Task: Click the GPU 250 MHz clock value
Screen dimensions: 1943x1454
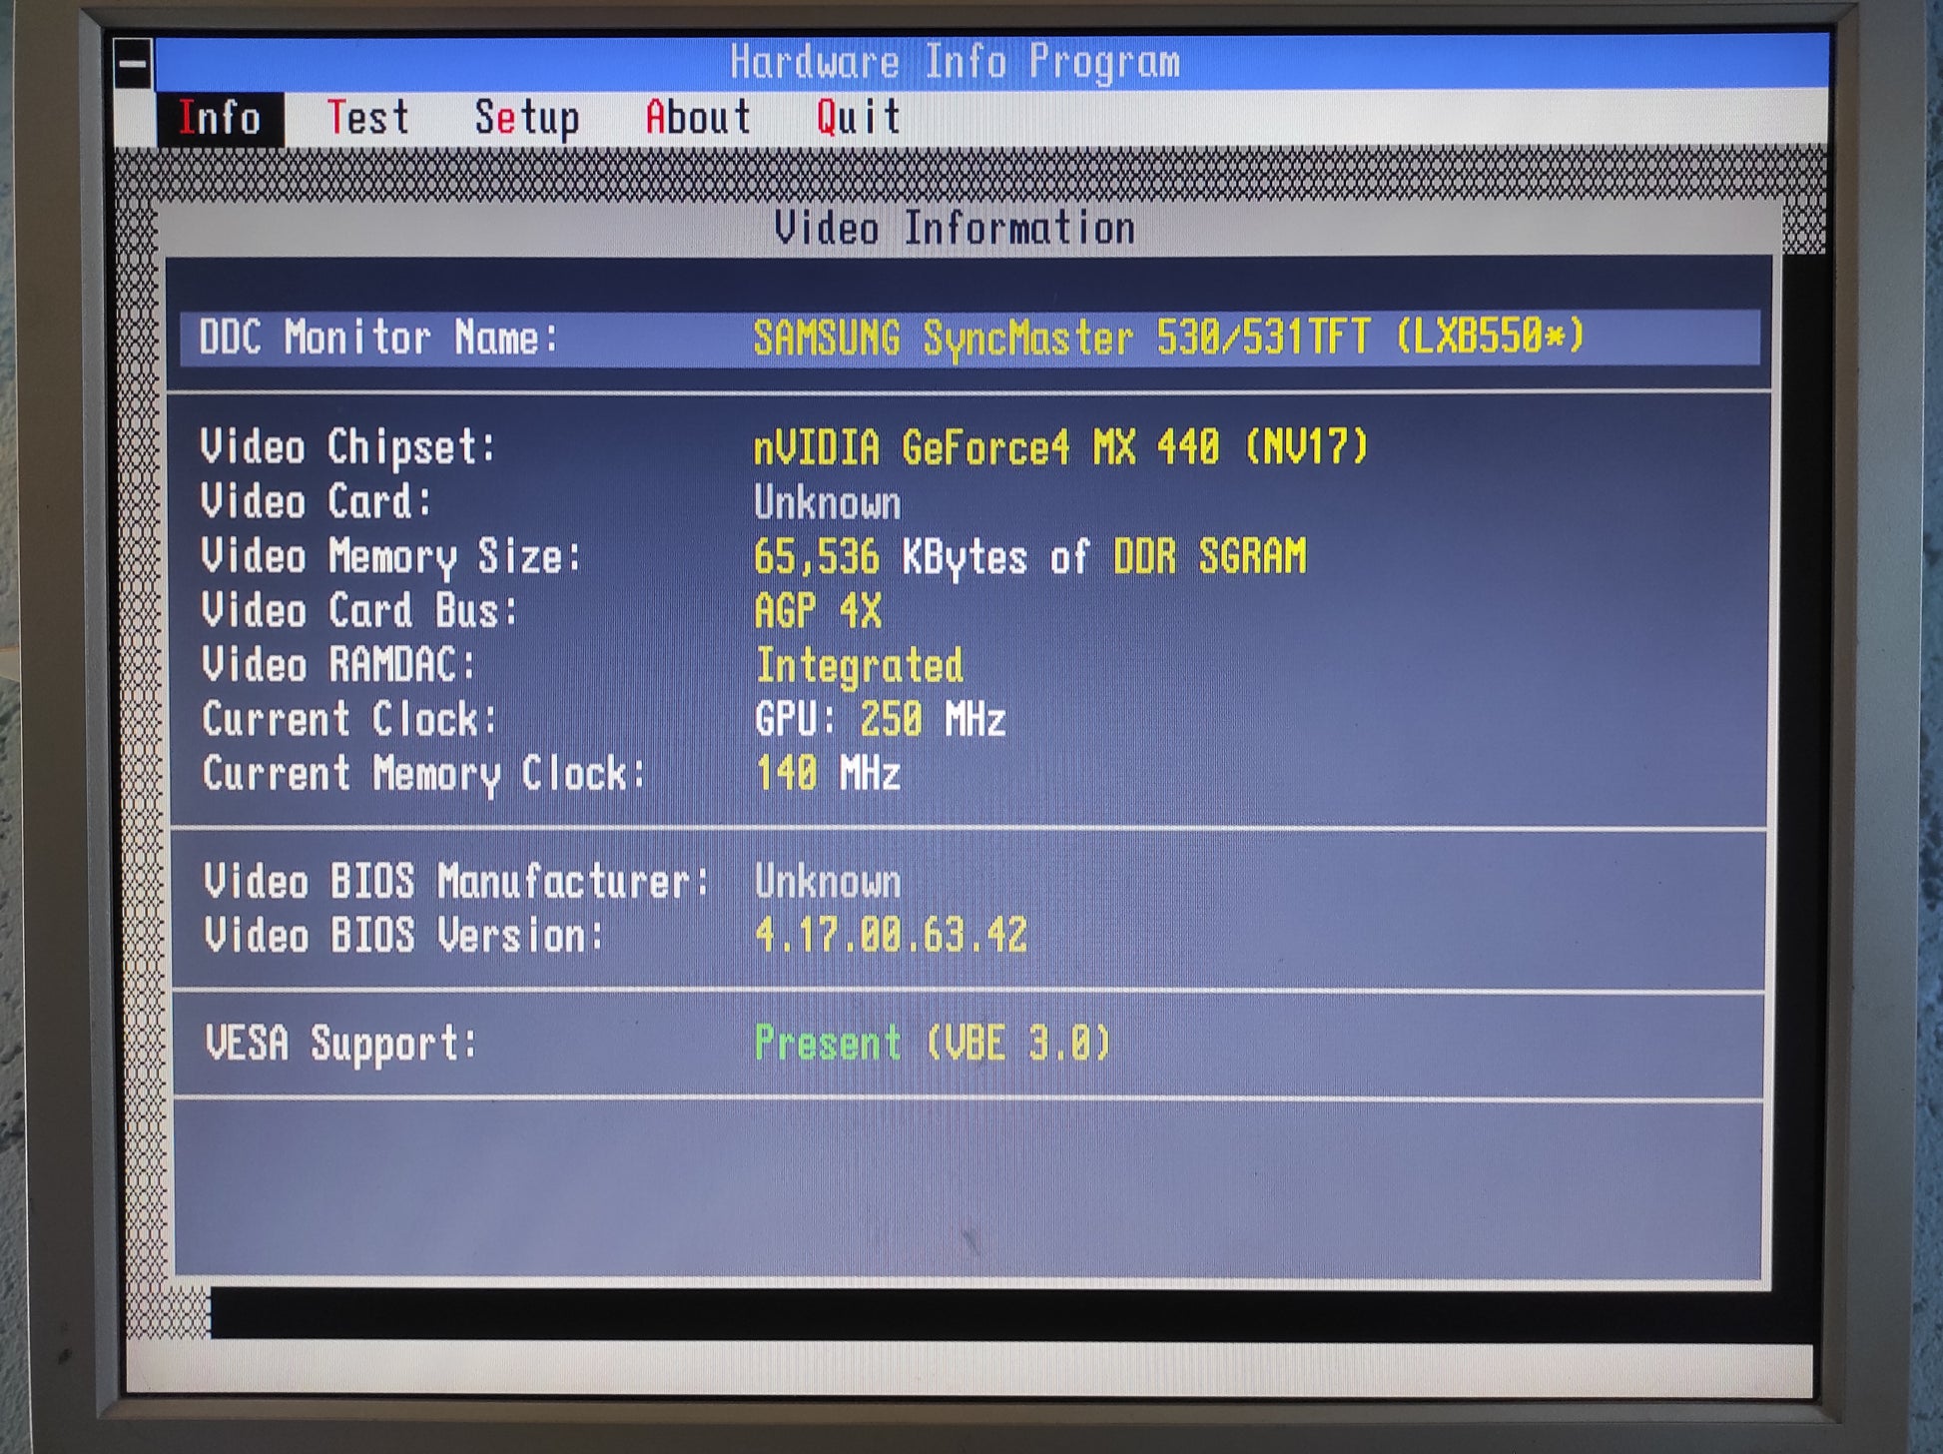Action: (879, 720)
